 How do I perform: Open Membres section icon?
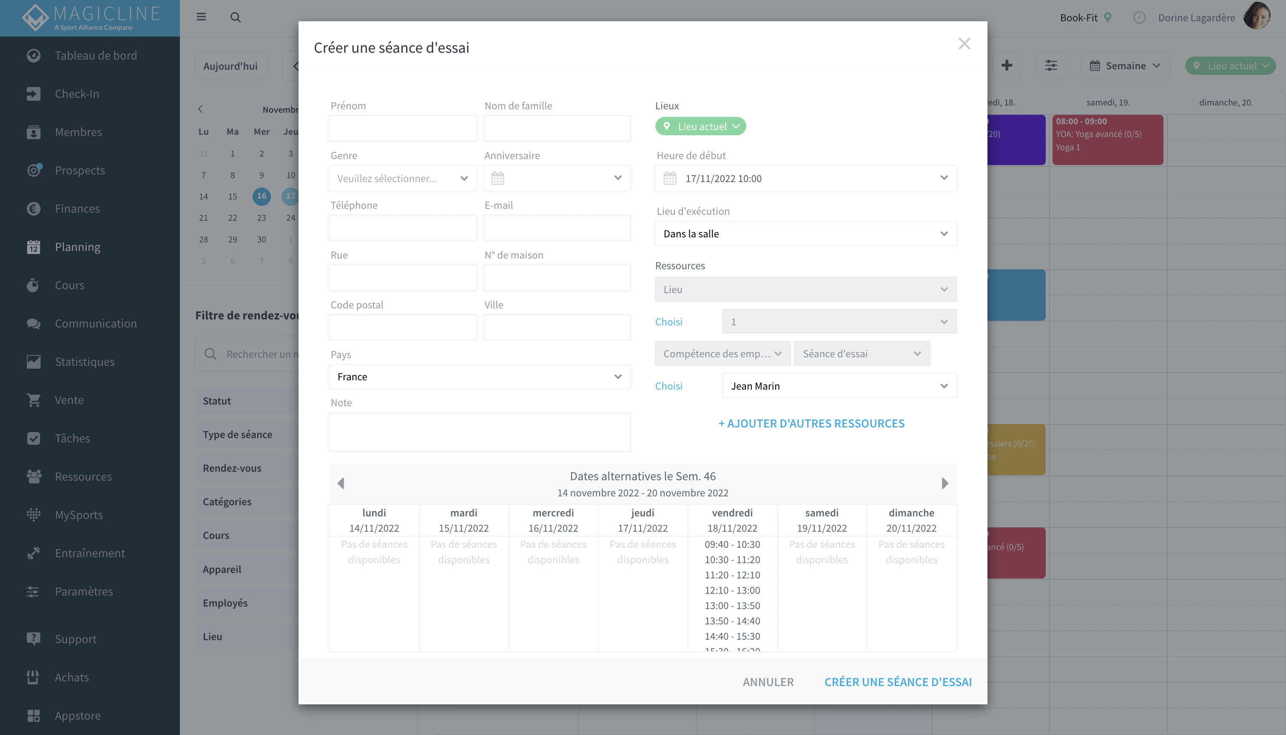click(33, 132)
